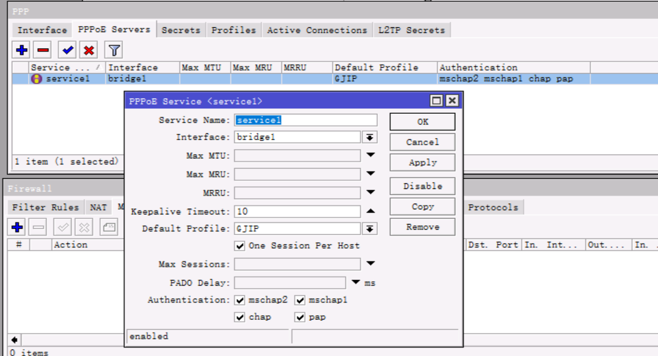Select the bridge1 cell in service1 row
The height and width of the screenshot is (356, 658).
tap(143, 79)
